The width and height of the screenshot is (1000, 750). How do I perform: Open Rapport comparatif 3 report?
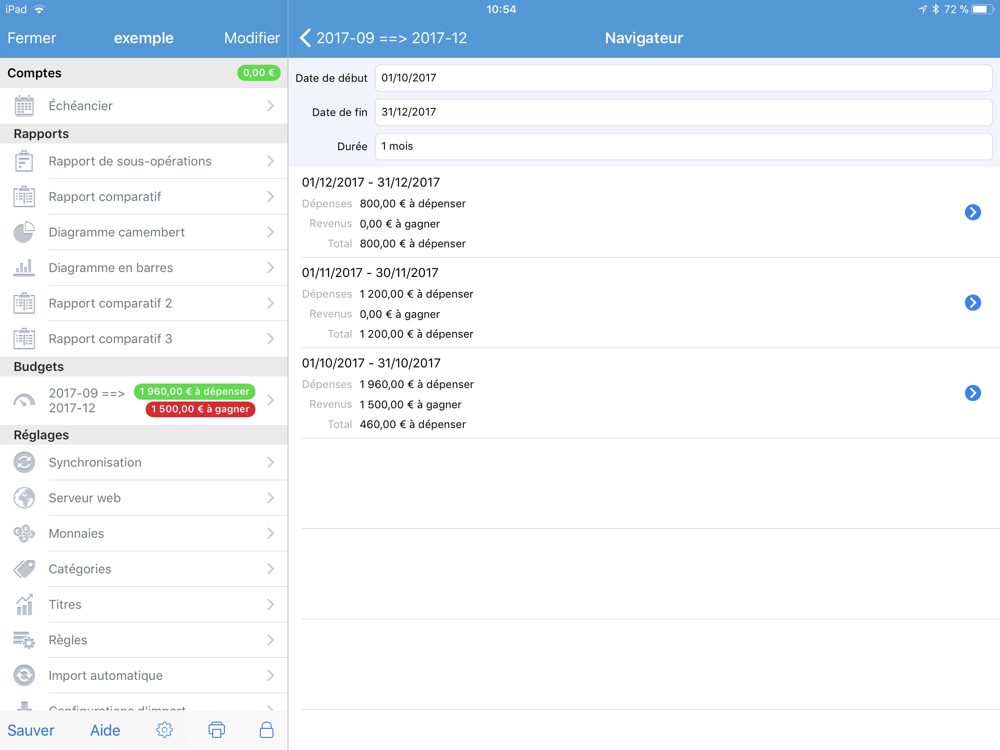[x=144, y=339]
